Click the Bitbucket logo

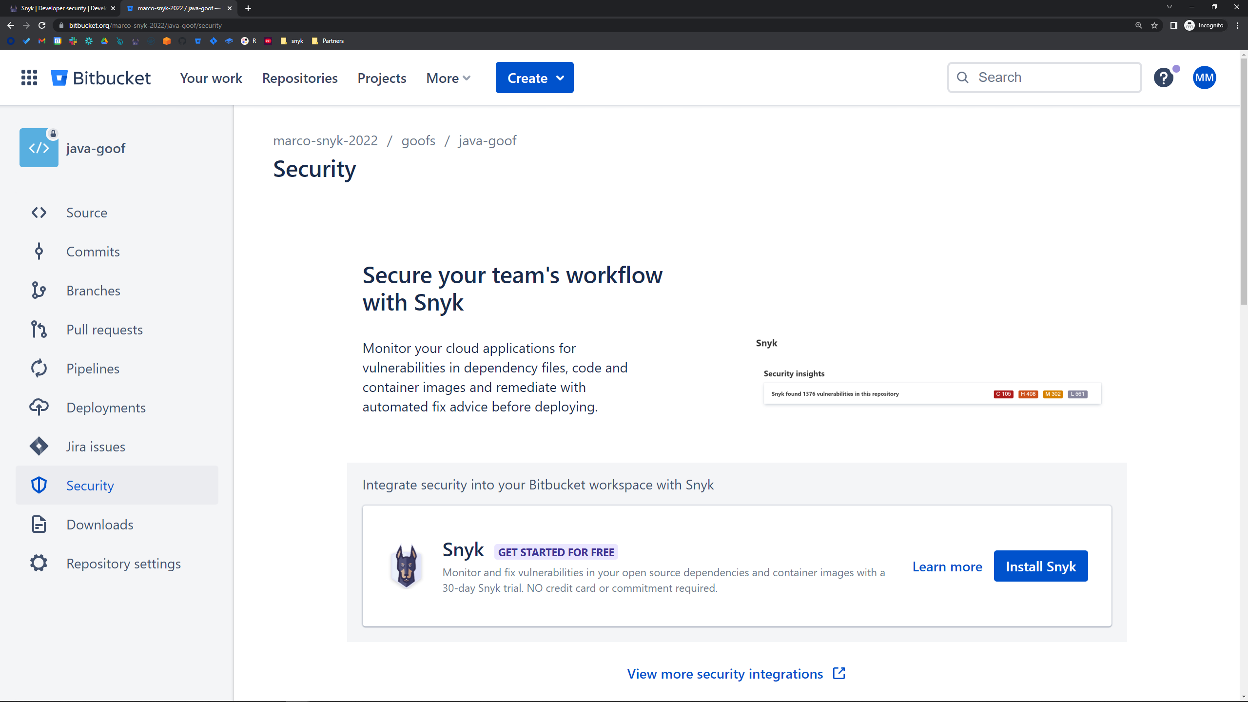point(101,78)
